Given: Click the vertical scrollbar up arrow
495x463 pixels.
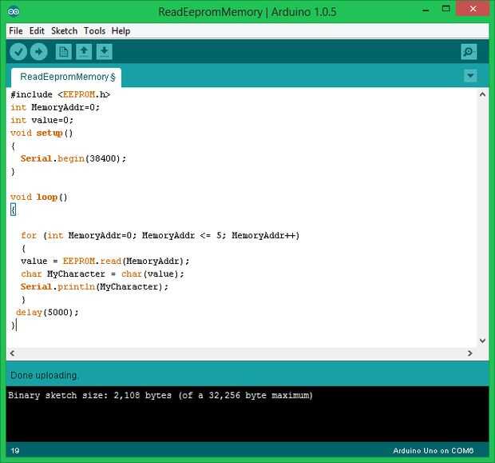Looking at the screenshot, I should coord(482,94).
